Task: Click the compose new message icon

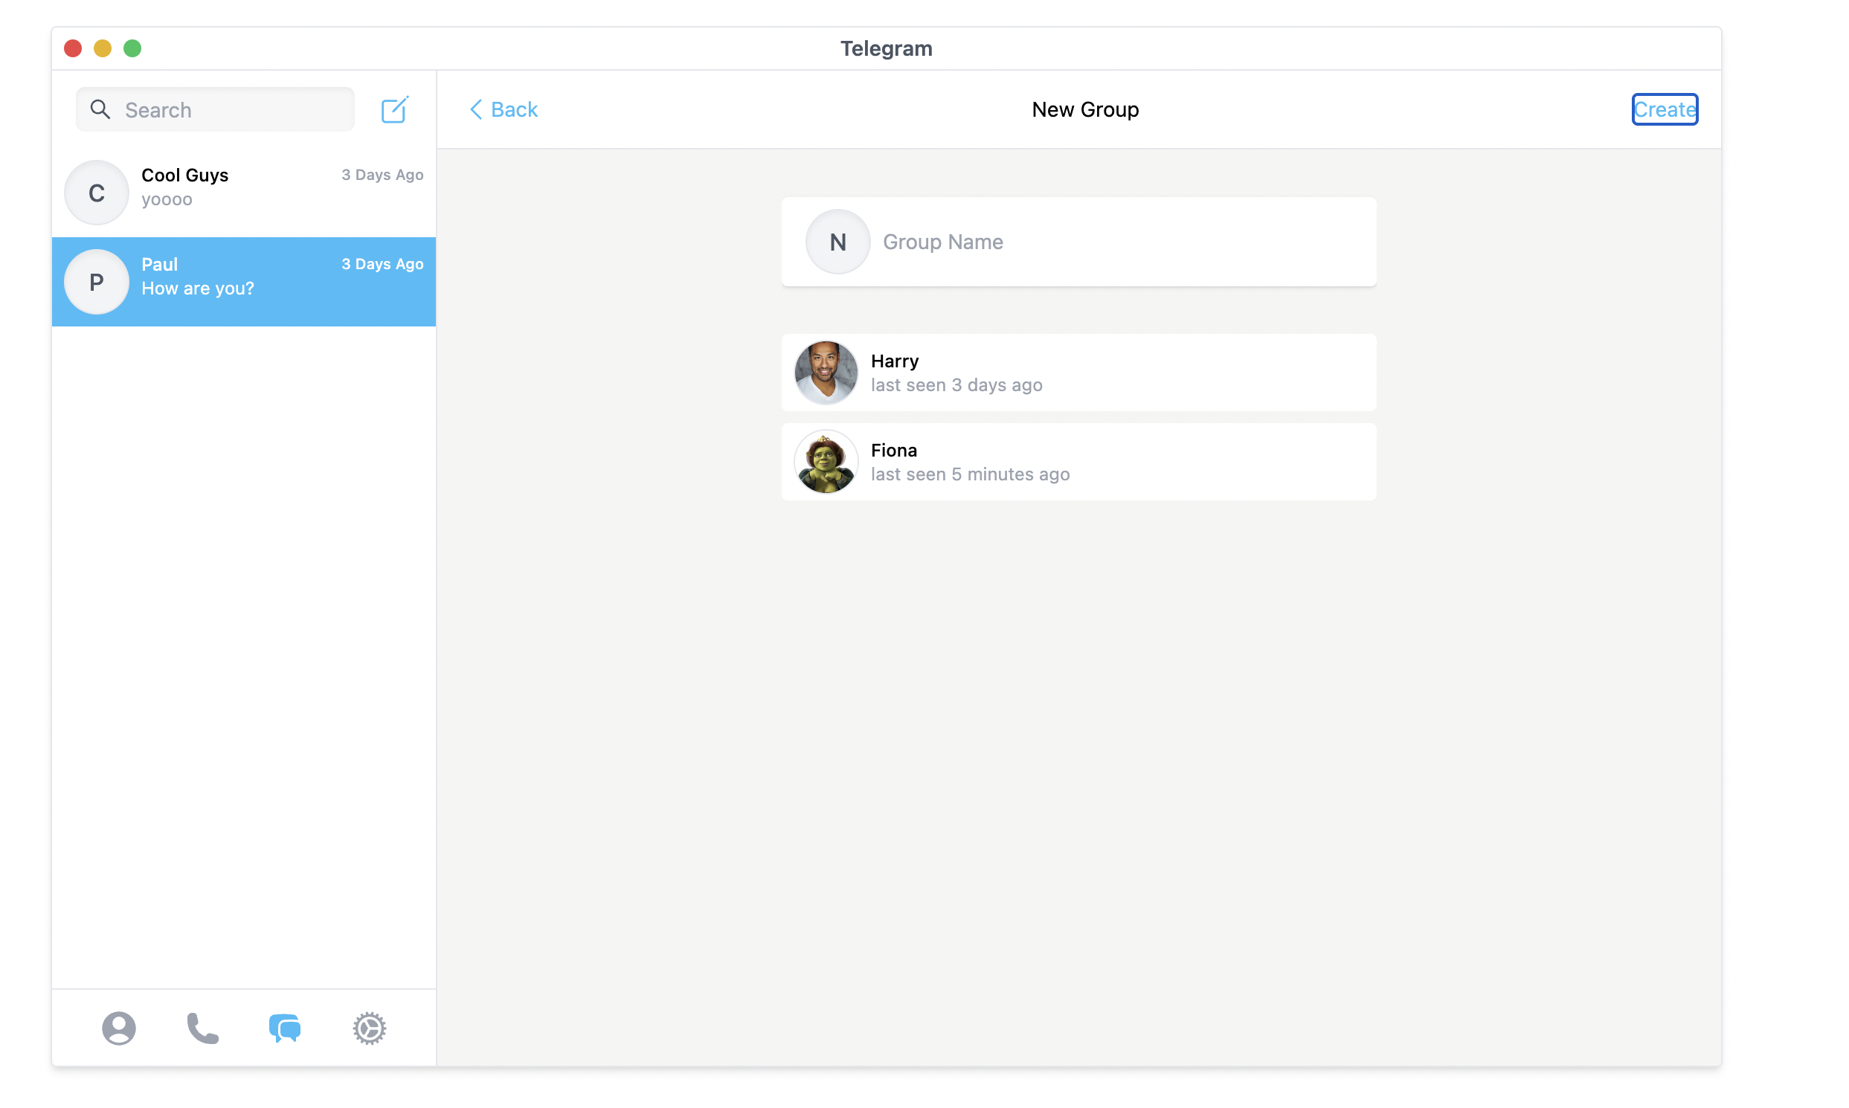Action: pyautogui.click(x=393, y=110)
